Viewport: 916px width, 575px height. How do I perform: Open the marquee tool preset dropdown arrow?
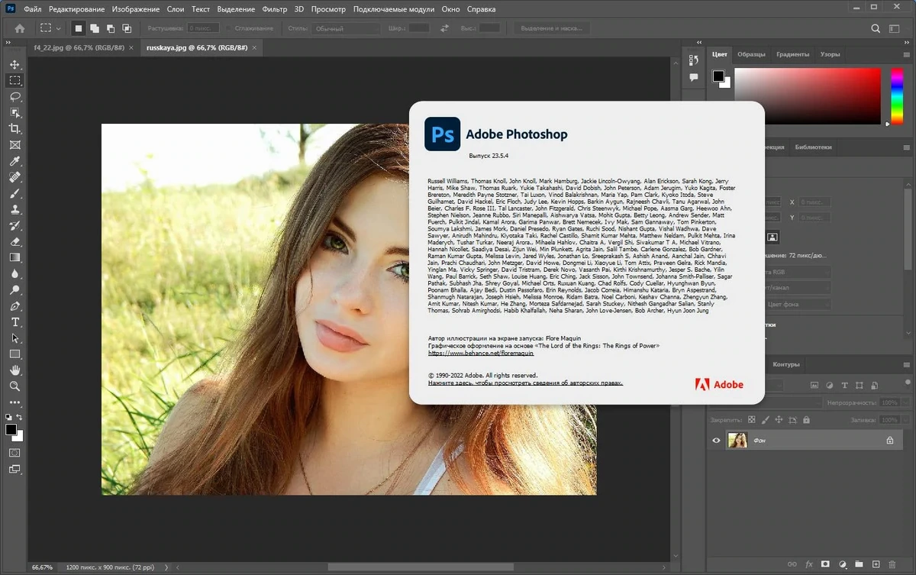tap(59, 28)
